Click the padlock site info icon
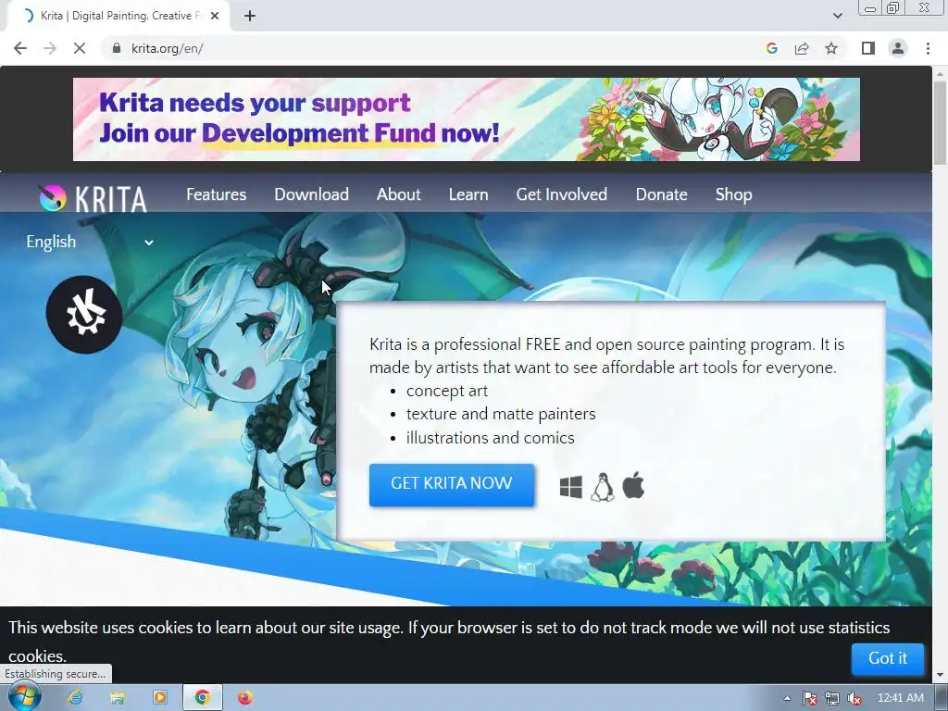Image resolution: width=948 pixels, height=711 pixels. pyautogui.click(x=117, y=48)
